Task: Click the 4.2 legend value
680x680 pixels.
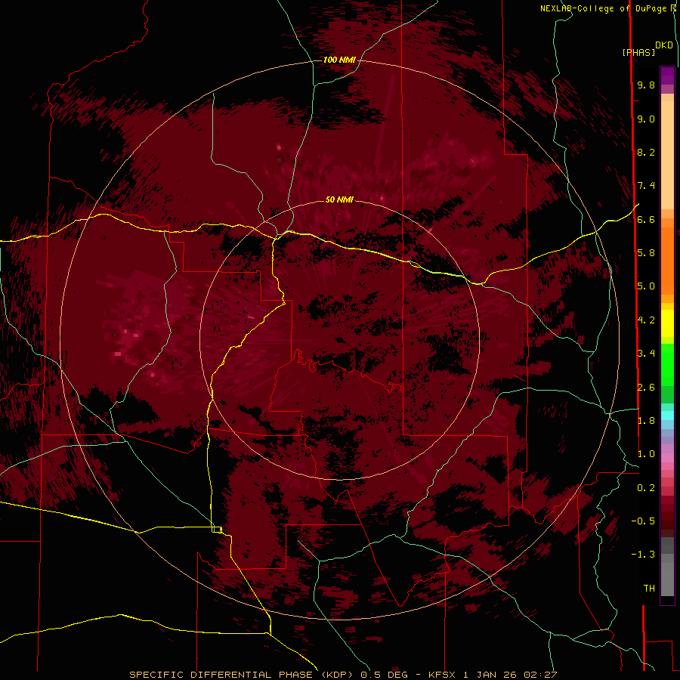Action: (646, 320)
